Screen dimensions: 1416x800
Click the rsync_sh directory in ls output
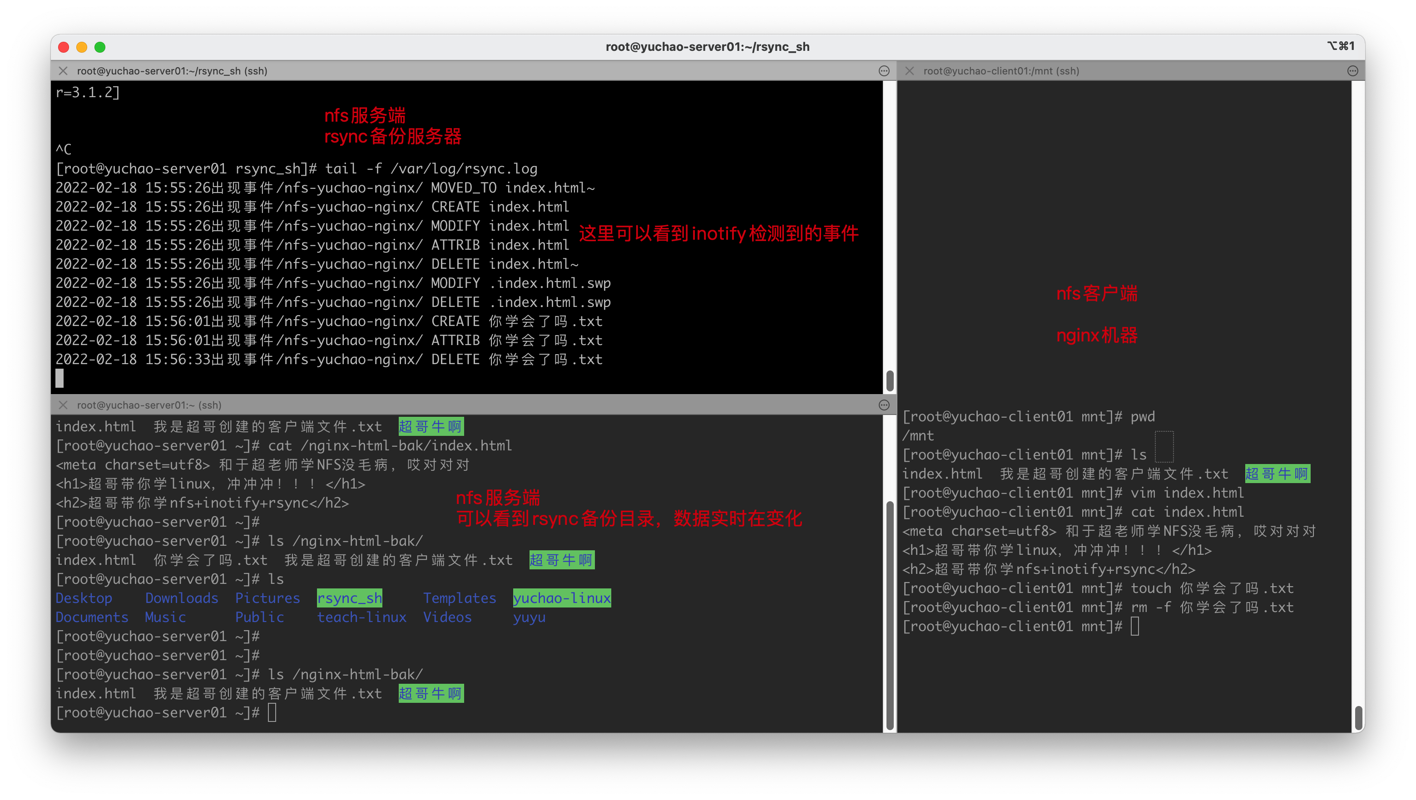pyautogui.click(x=350, y=598)
